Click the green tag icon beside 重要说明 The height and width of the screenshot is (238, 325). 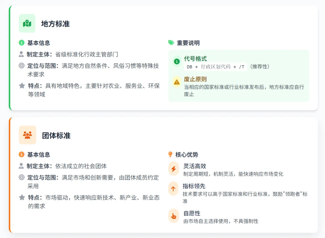pos(171,43)
